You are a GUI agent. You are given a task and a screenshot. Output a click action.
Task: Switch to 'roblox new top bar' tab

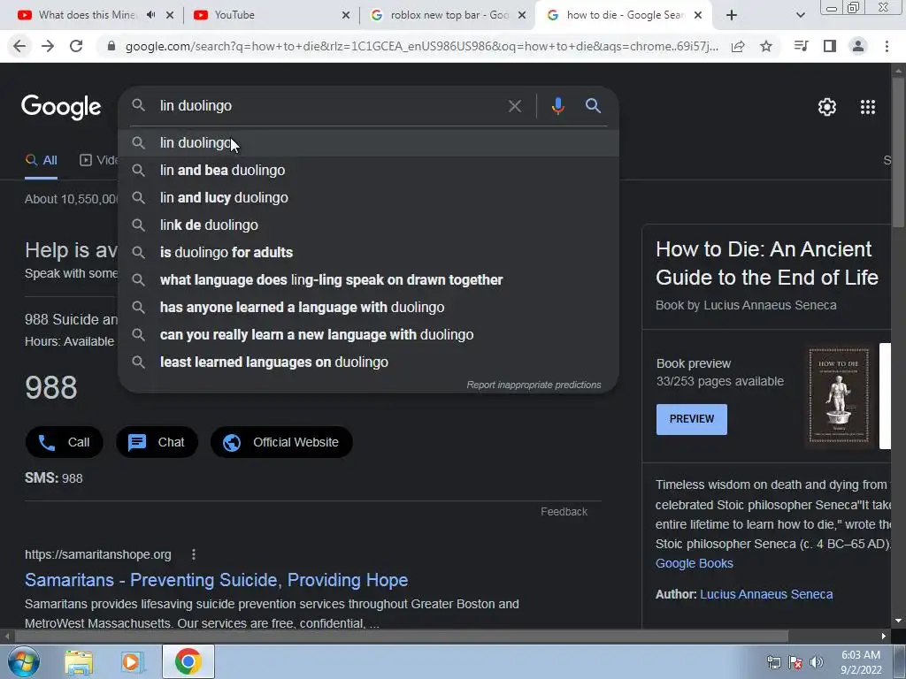pos(449,15)
